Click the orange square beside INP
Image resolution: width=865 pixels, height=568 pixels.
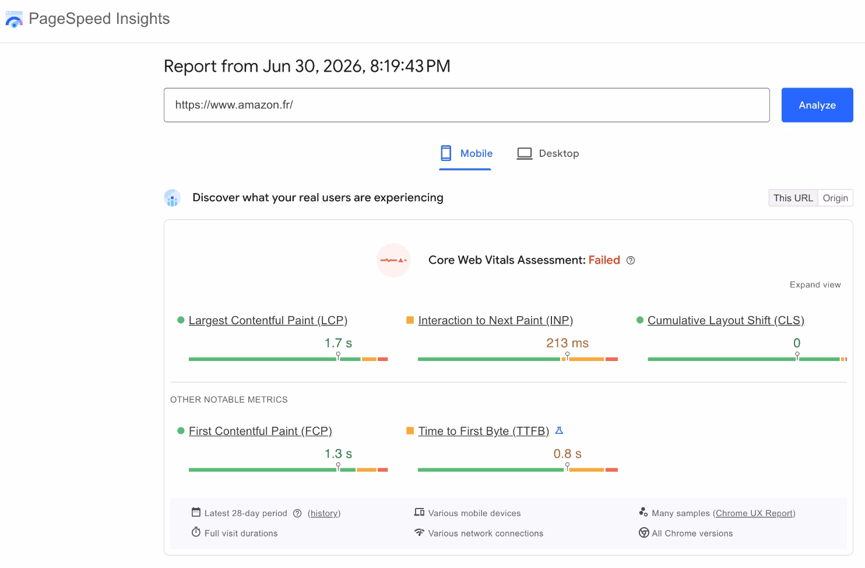pyautogui.click(x=410, y=320)
